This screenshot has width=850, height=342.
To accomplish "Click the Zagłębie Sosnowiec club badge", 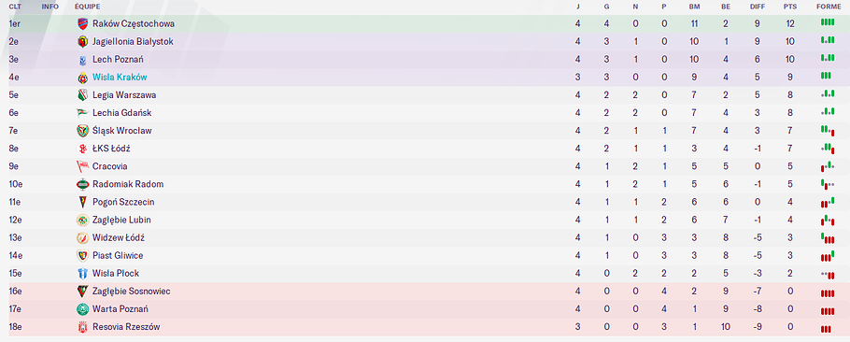I will [82, 292].
